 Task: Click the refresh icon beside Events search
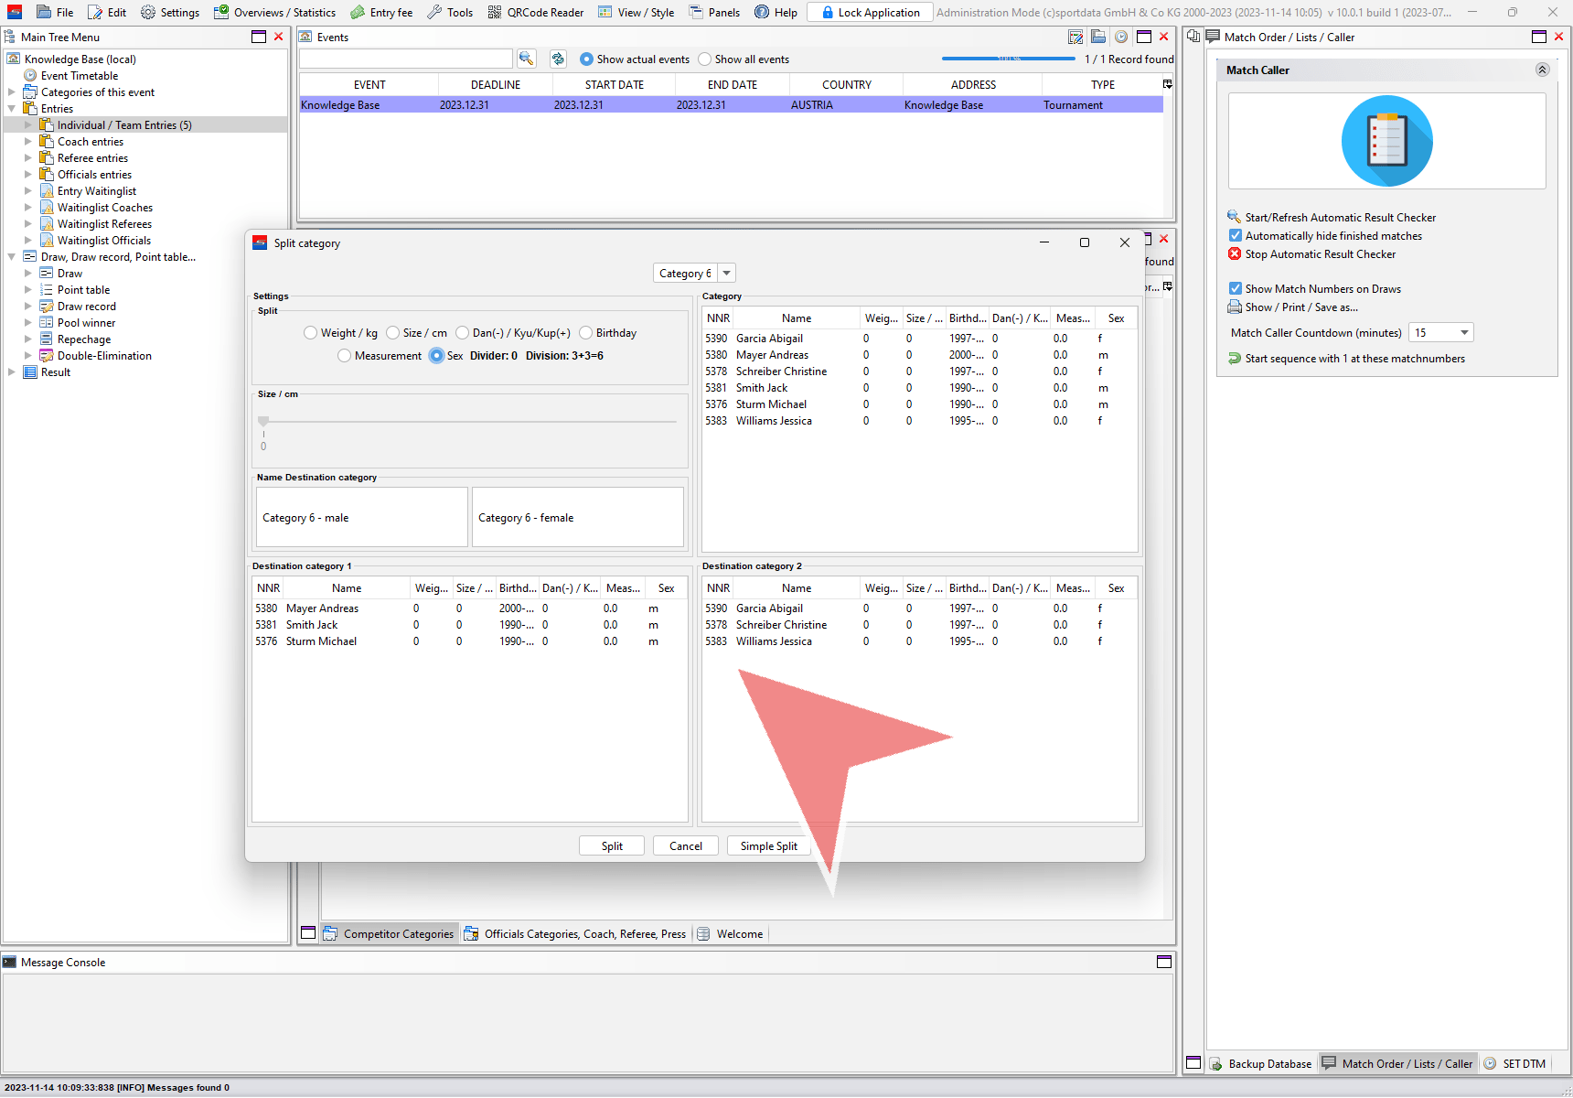coord(558,59)
